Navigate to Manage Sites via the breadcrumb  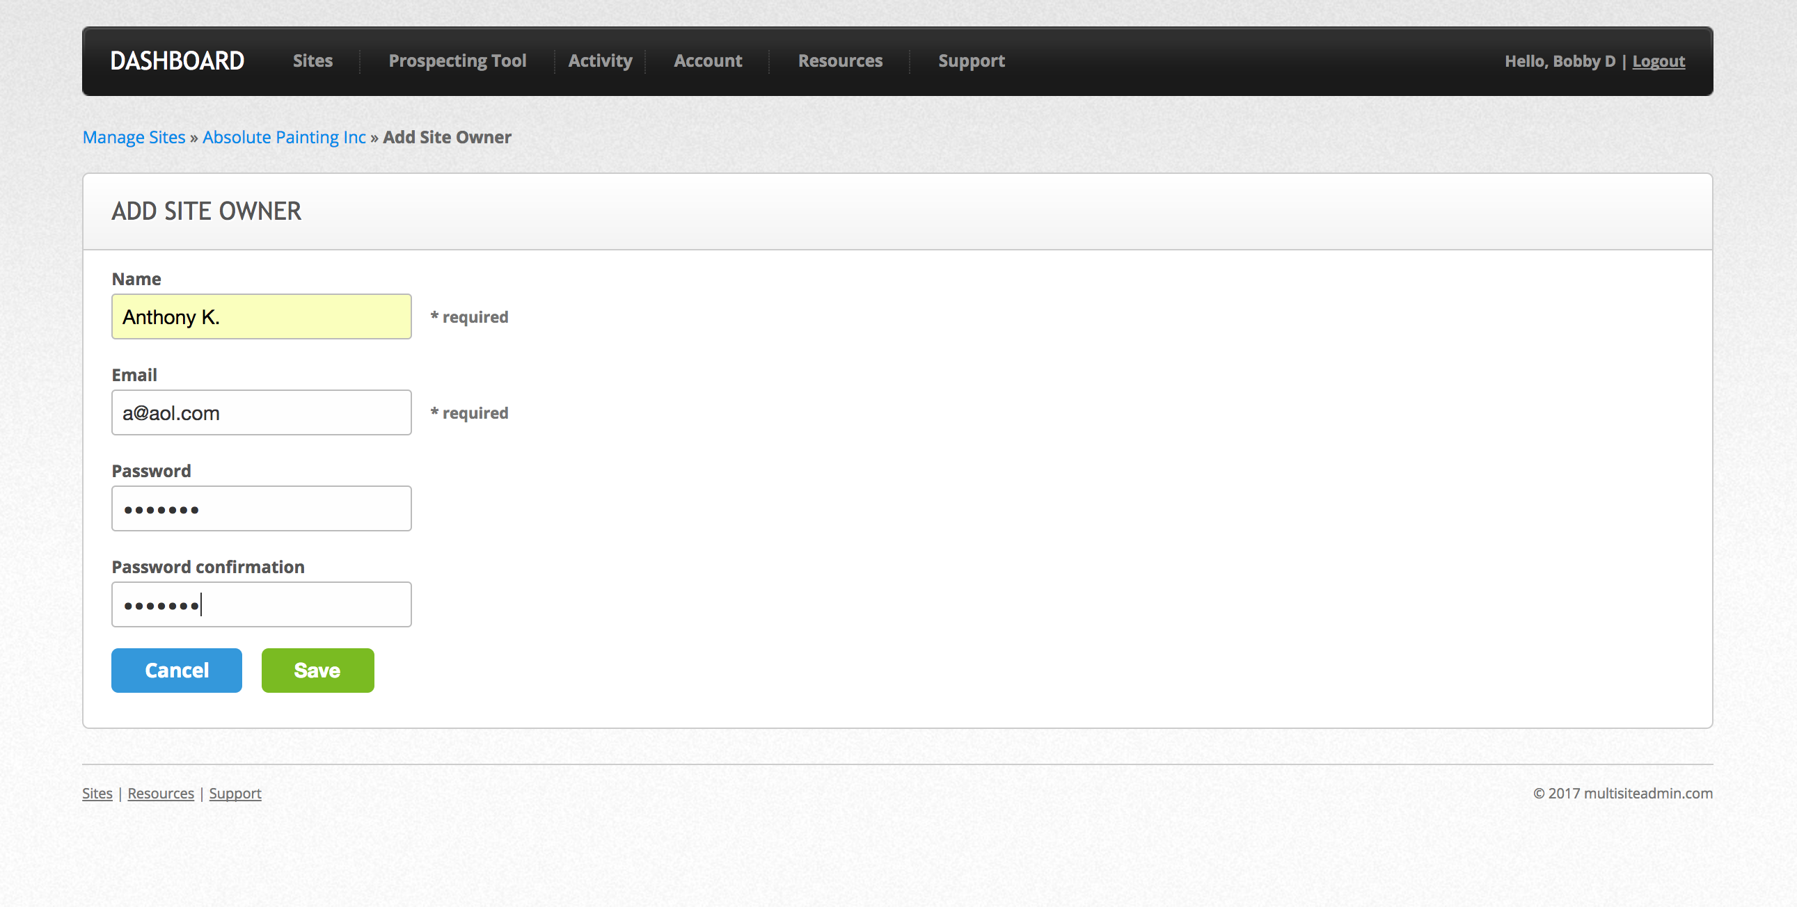point(133,136)
